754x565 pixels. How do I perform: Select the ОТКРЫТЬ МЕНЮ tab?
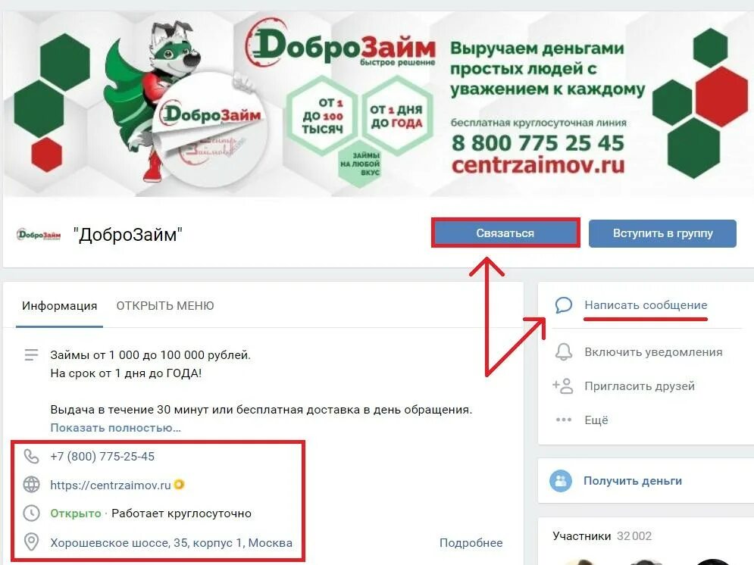pos(165,306)
